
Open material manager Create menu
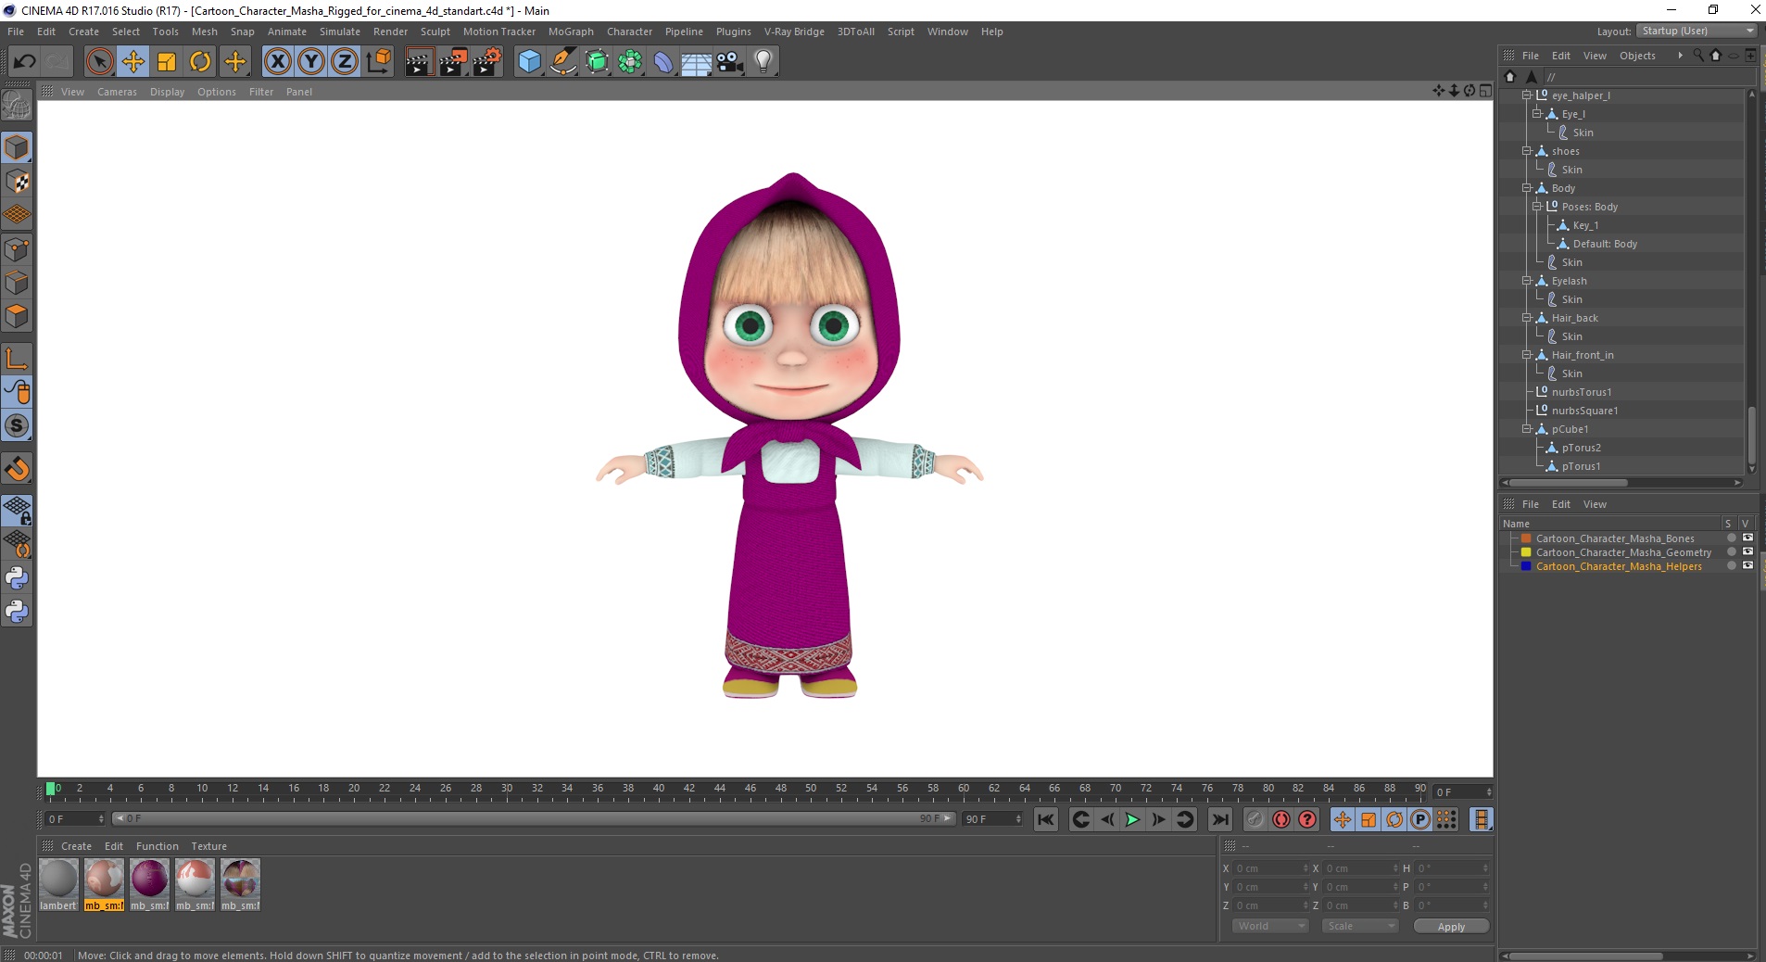point(76,846)
